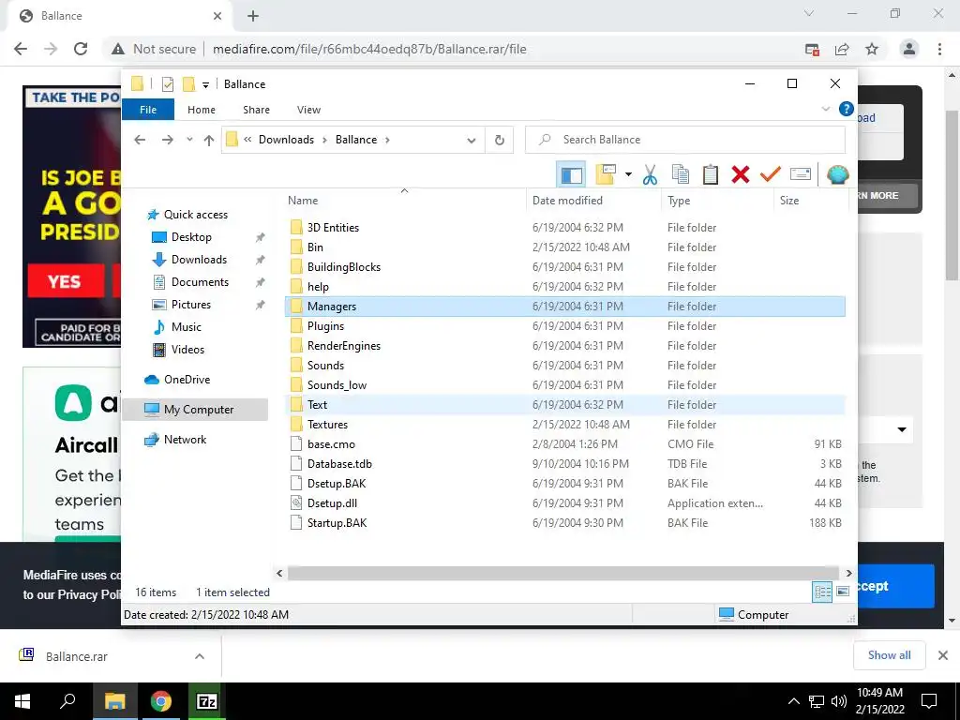Refresh the Ballance folder view

[500, 141]
